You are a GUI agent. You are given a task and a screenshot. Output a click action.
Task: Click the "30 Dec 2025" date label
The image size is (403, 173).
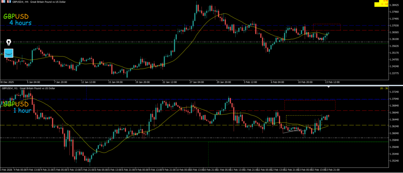tap(7, 82)
